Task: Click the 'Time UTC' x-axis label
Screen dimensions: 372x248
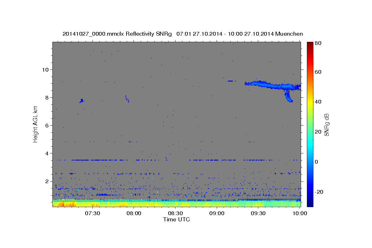Action: [176, 219]
